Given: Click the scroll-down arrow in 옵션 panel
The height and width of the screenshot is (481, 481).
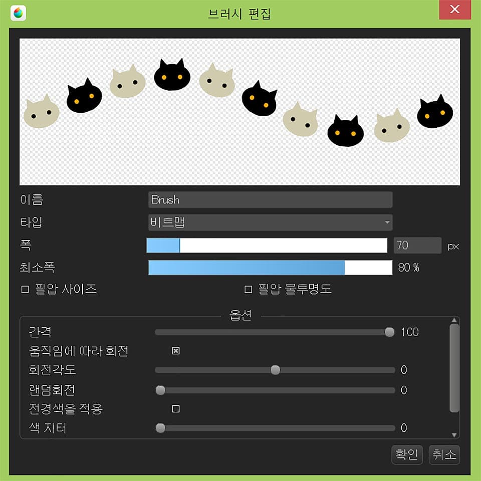Looking at the screenshot, I should 454,435.
